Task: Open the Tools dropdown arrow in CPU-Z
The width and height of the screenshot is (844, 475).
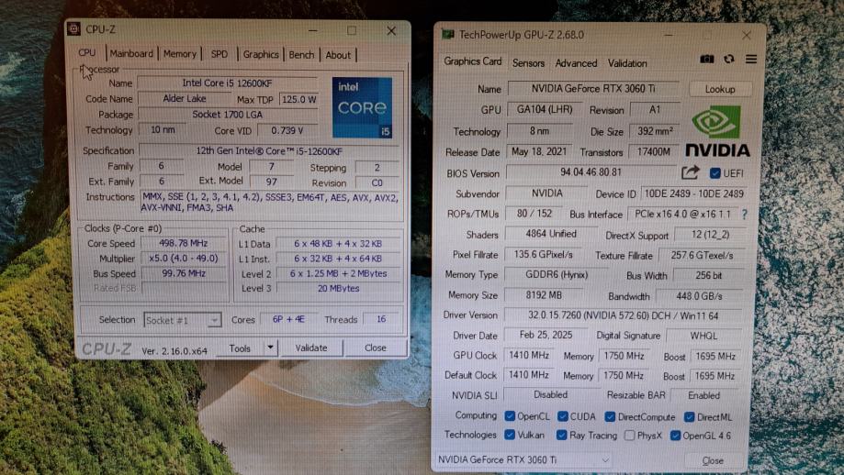Action: point(270,348)
